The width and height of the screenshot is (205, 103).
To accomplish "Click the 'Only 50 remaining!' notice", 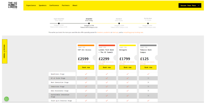I will pos(84,62).
